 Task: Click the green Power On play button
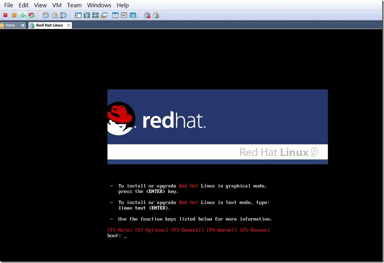point(23,15)
